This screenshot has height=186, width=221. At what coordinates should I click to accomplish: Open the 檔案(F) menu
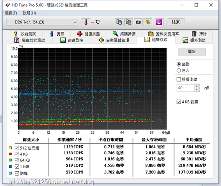[x=11, y=13]
